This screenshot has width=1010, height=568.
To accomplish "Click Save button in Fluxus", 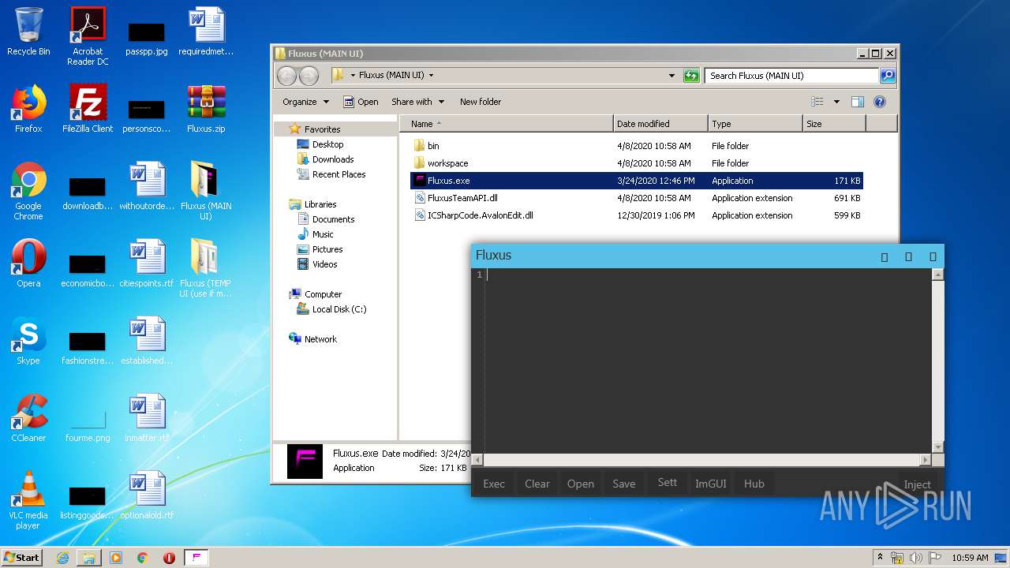I will tap(624, 484).
